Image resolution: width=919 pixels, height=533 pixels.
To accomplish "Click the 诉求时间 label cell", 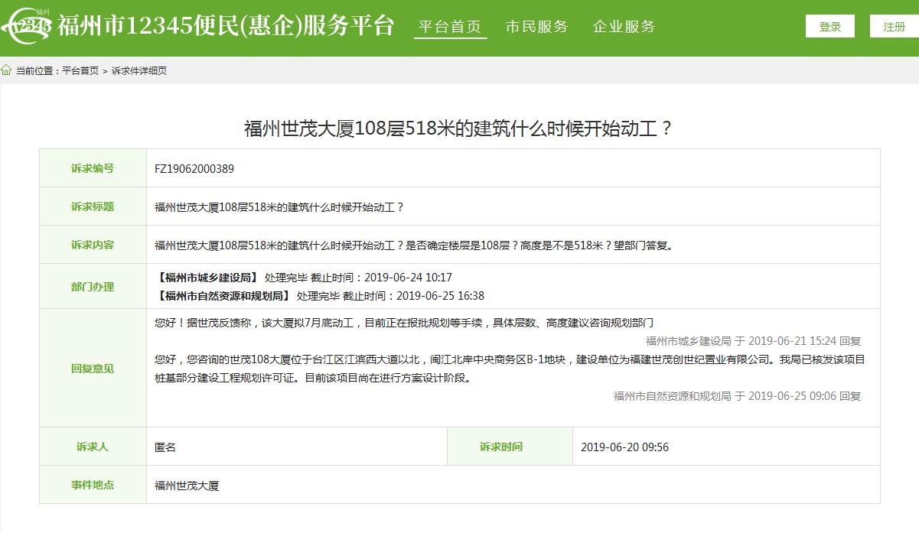I will click(x=510, y=447).
